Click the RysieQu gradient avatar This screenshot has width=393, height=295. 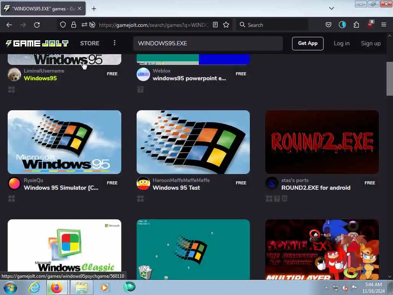coord(14,184)
